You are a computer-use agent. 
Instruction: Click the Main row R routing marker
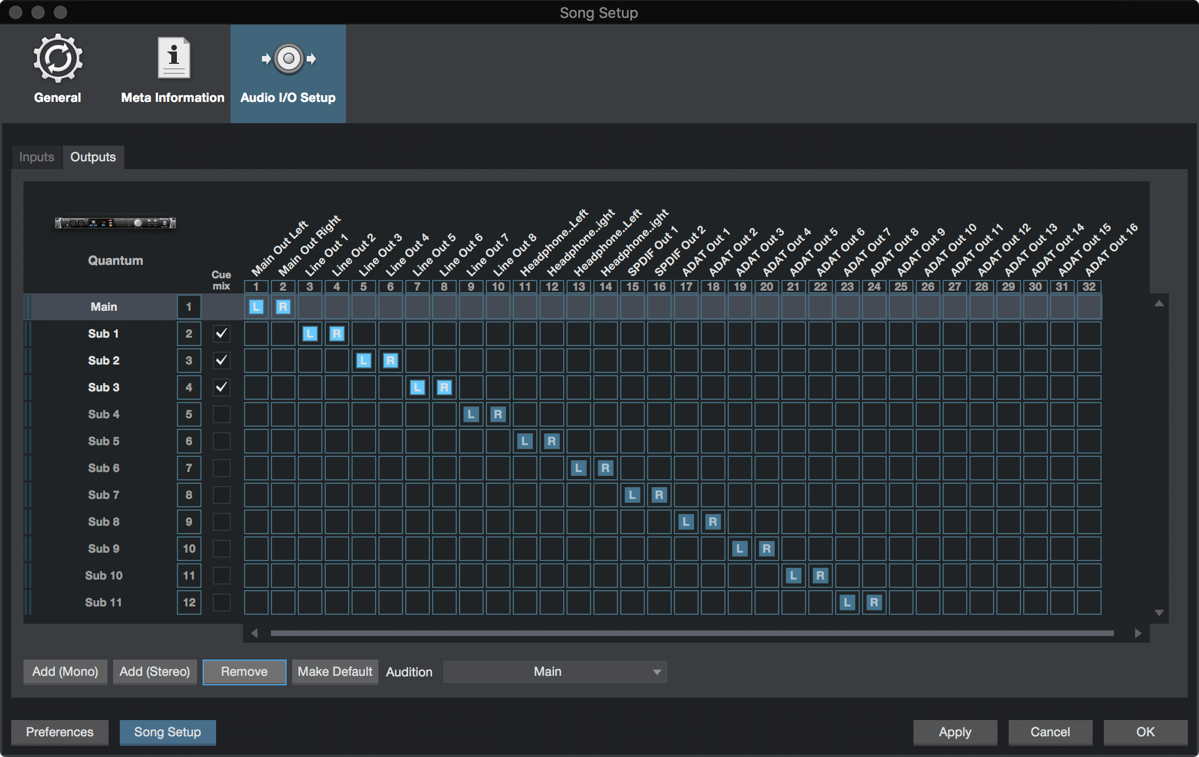tap(283, 307)
